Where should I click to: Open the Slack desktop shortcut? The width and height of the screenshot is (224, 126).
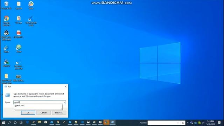31,6
